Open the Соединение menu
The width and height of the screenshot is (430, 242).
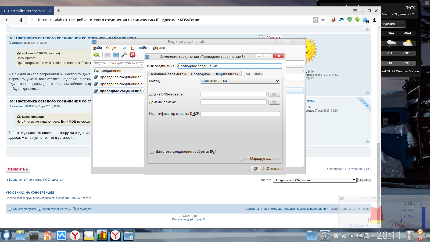pos(116,48)
